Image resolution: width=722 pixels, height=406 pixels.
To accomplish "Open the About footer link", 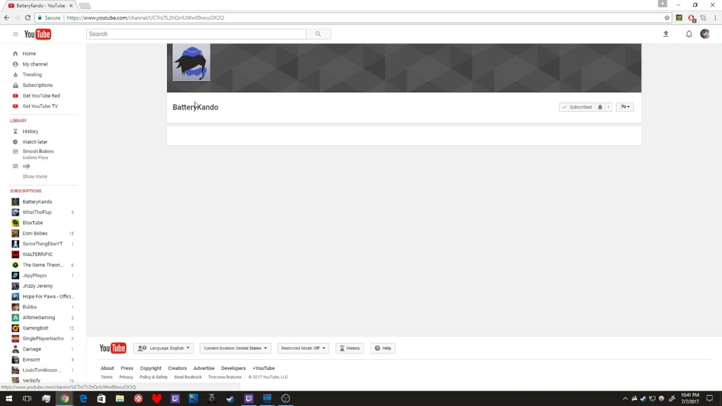I will (107, 368).
